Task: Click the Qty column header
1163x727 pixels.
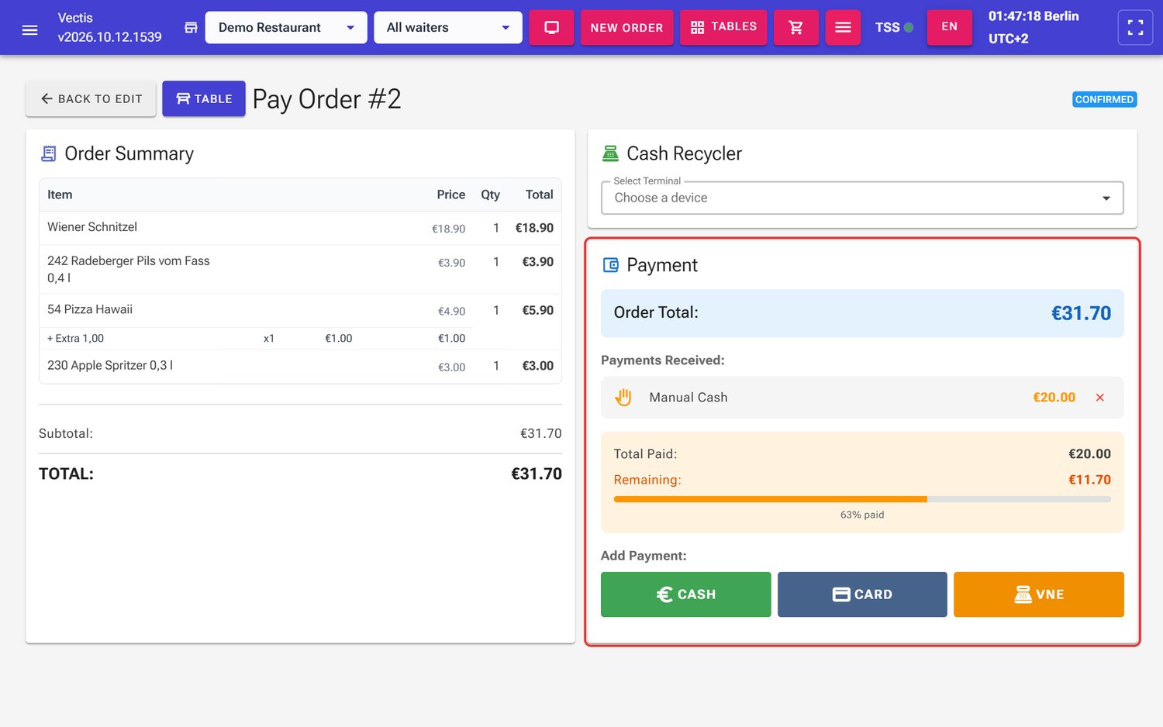Action: tap(490, 195)
